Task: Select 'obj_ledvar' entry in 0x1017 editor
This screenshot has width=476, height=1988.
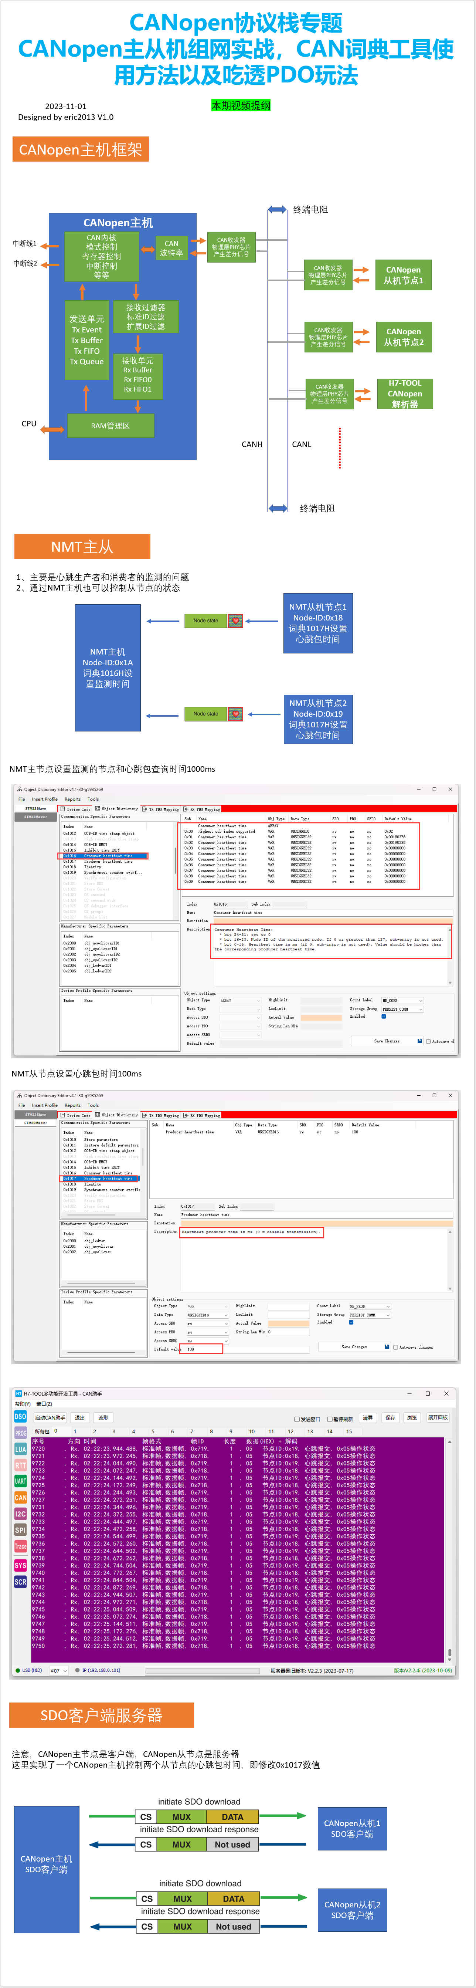Action: click(94, 1241)
